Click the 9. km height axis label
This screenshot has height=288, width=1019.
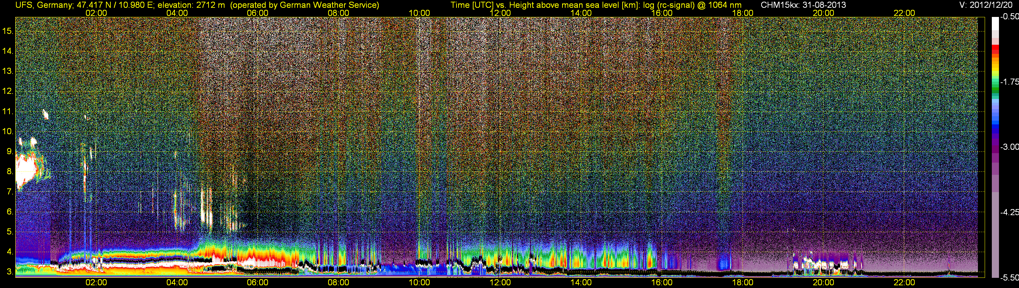[x=10, y=151]
